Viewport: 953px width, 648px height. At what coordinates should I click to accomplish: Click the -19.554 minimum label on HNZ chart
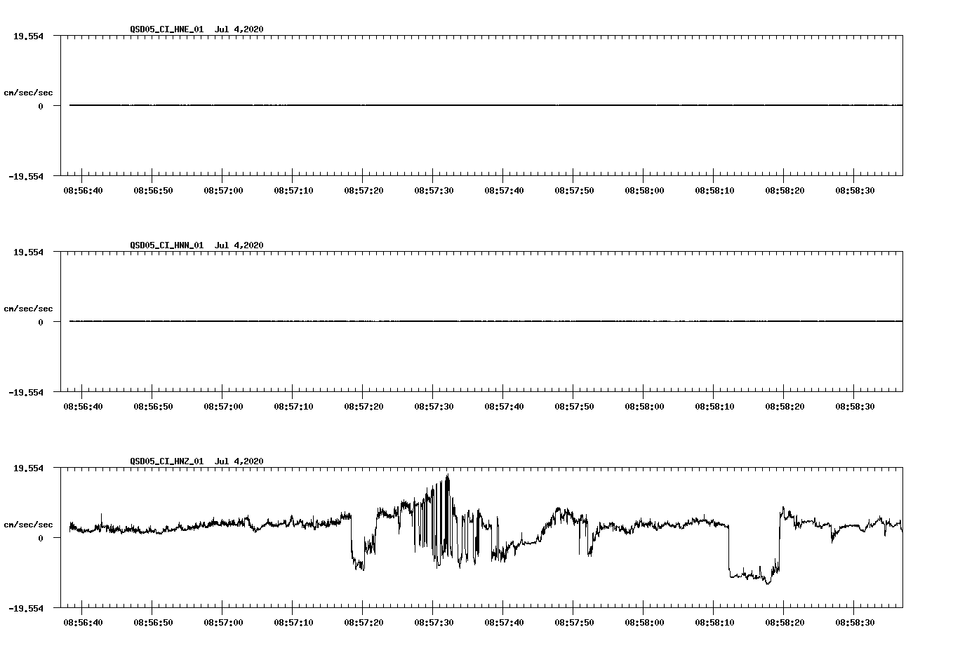point(26,608)
